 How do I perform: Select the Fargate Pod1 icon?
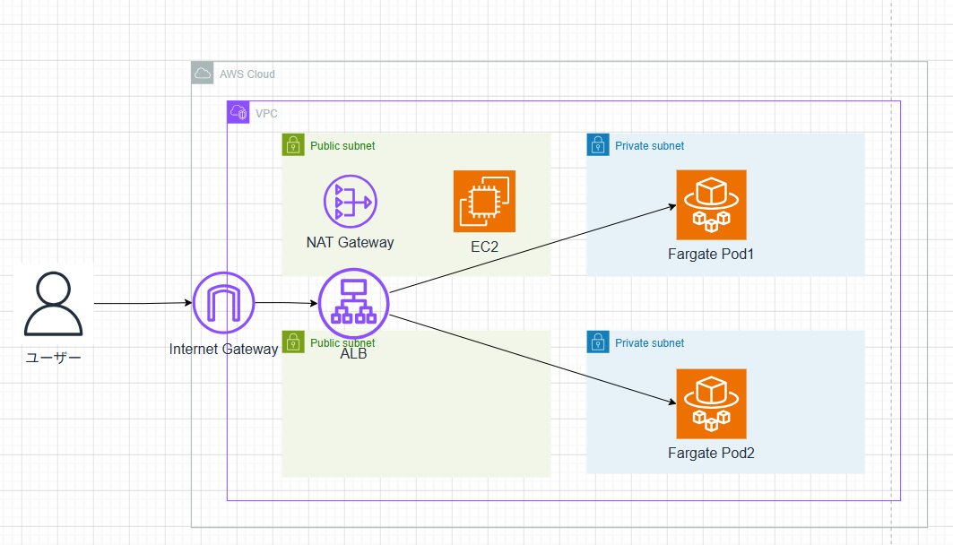point(711,204)
